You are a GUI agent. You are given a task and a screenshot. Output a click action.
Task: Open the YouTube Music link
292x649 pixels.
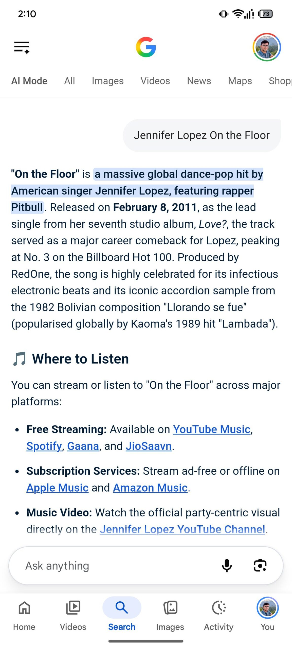(x=212, y=429)
